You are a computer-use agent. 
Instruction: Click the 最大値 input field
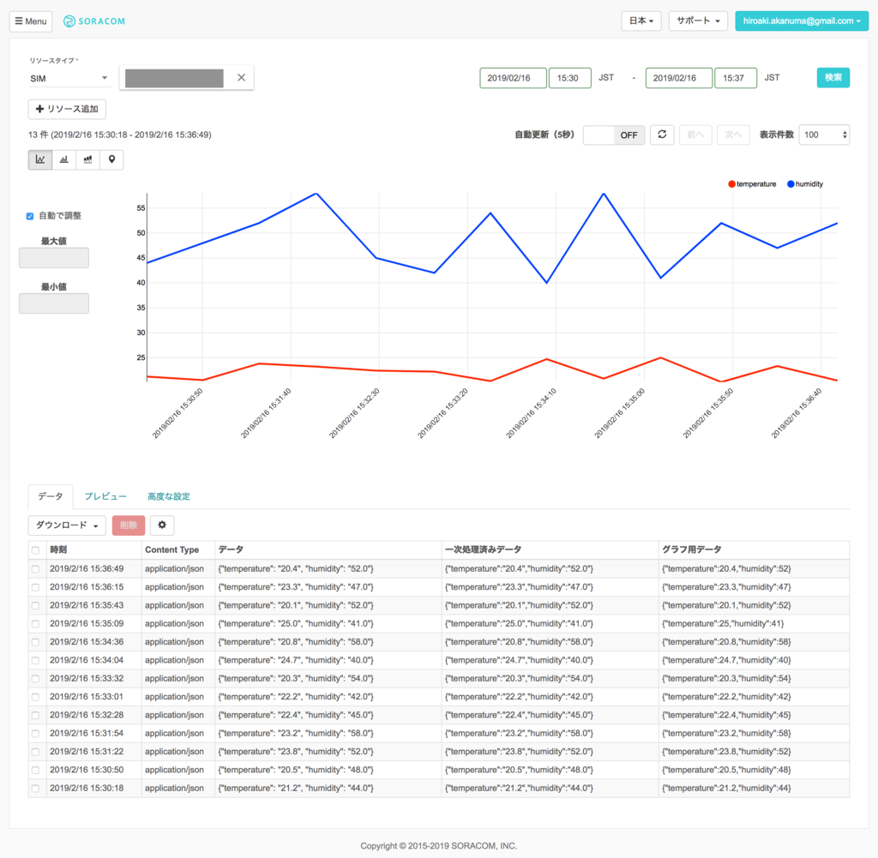click(54, 258)
